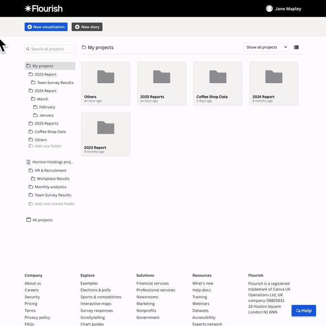Viewport: 326px width, 326px height.
Task: Open Horizon Holdings projects section
Action: tap(53, 162)
